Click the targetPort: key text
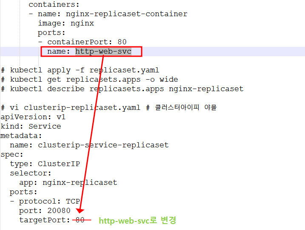 (x=45, y=220)
